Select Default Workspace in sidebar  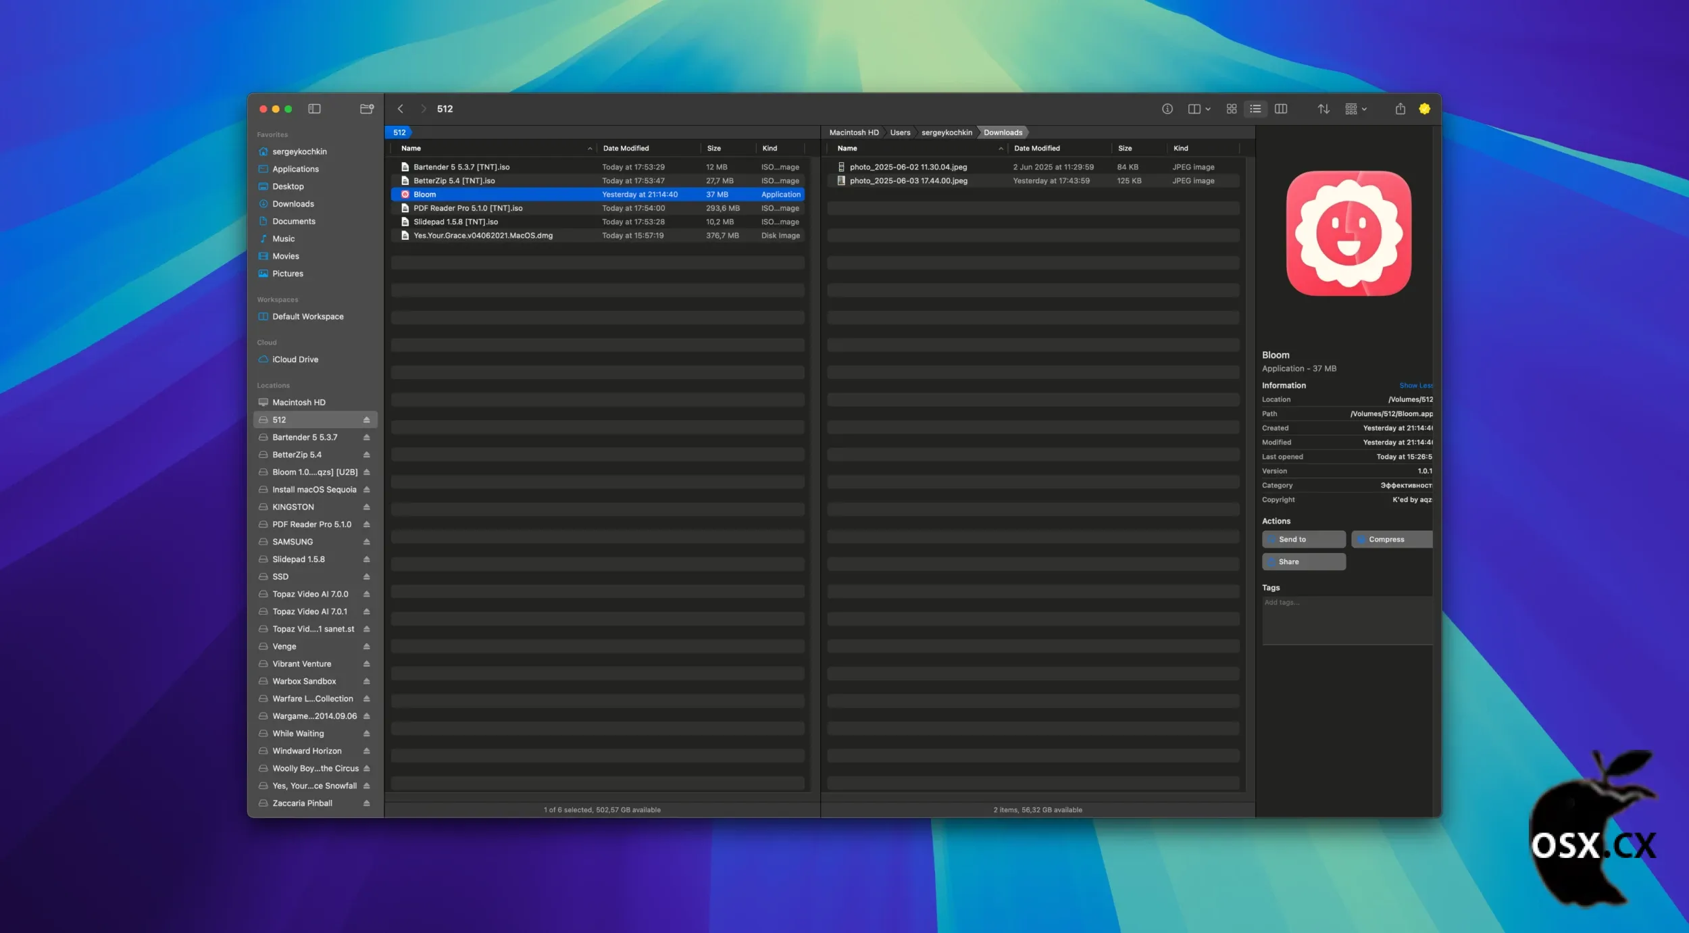click(315, 317)
